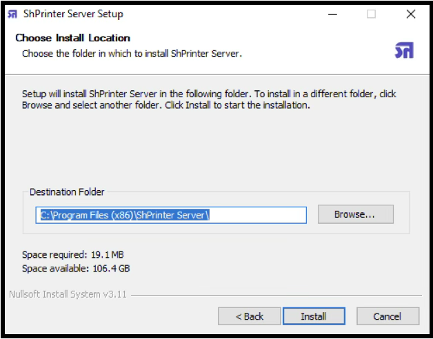Click the "Space required: 19.1 MB" text
Image resolution: width=433 pixels, height=339 pixels.
[x=72, y=255]
